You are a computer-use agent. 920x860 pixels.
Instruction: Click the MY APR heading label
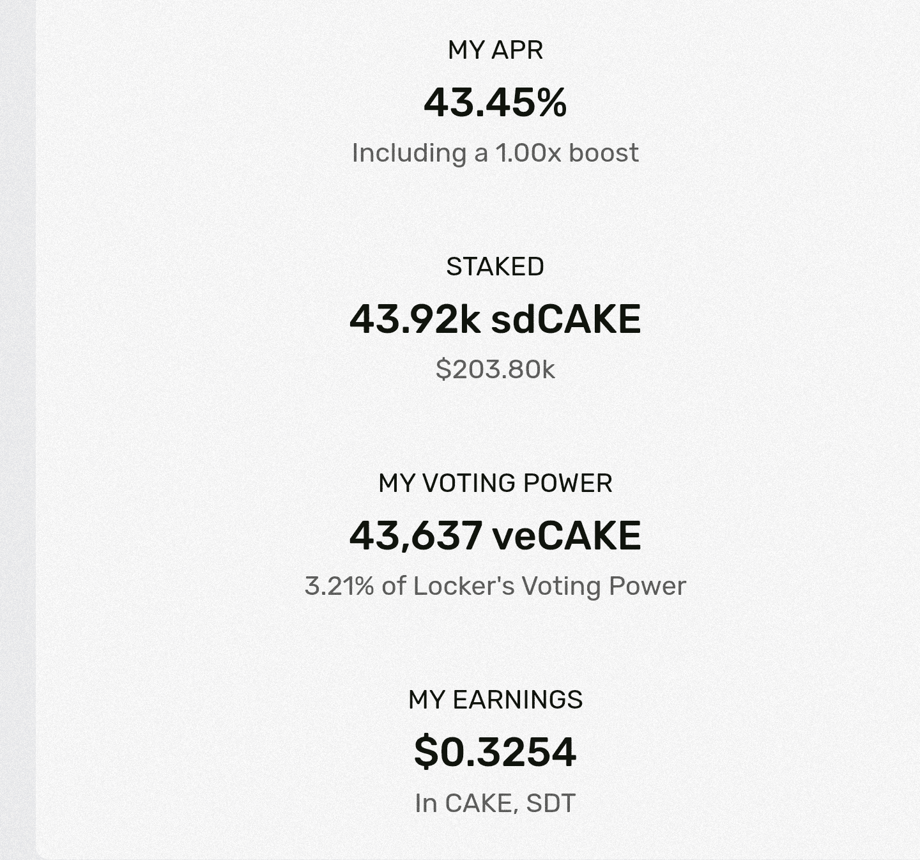pos(495,50)
